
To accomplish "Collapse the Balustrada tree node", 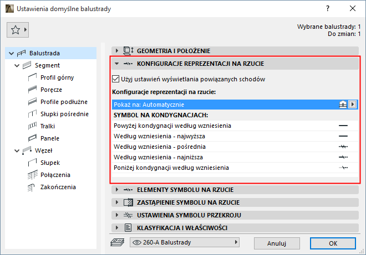I will [x=11, y=53].
